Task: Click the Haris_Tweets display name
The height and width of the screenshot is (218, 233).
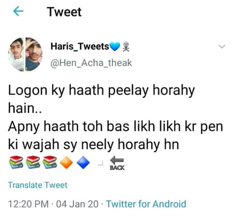Action: [x=80, y=46]
